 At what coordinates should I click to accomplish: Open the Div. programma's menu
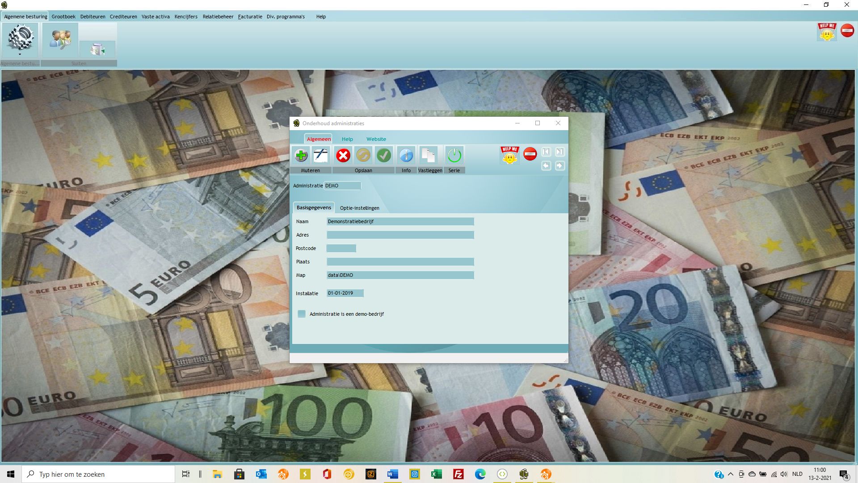point(286,17)
